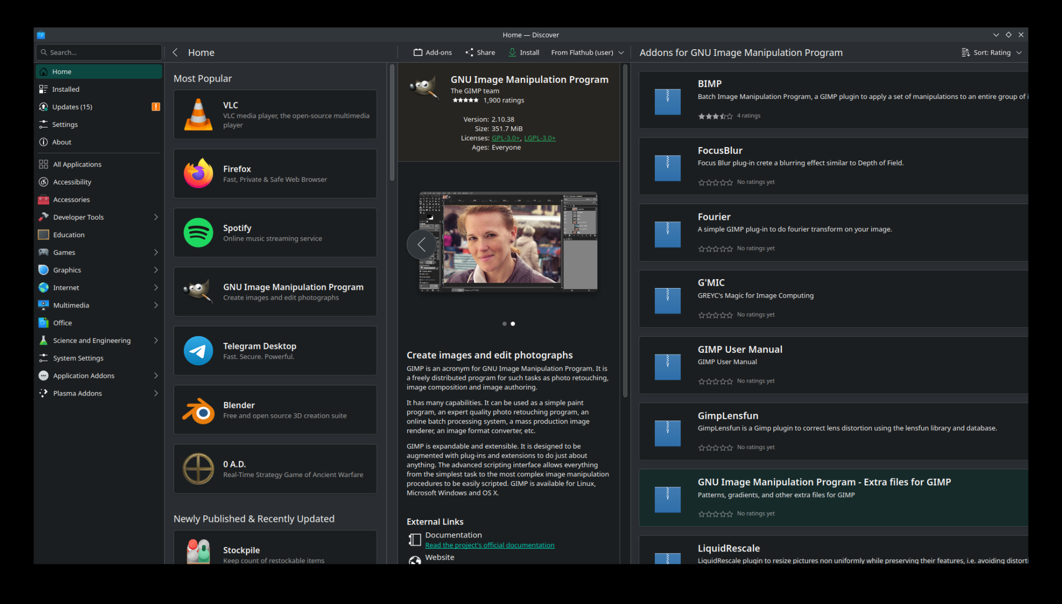This screenshot has width=1062, height=604.
Task: Click the FocusBlur addon package icon
Action: [668, 168]
